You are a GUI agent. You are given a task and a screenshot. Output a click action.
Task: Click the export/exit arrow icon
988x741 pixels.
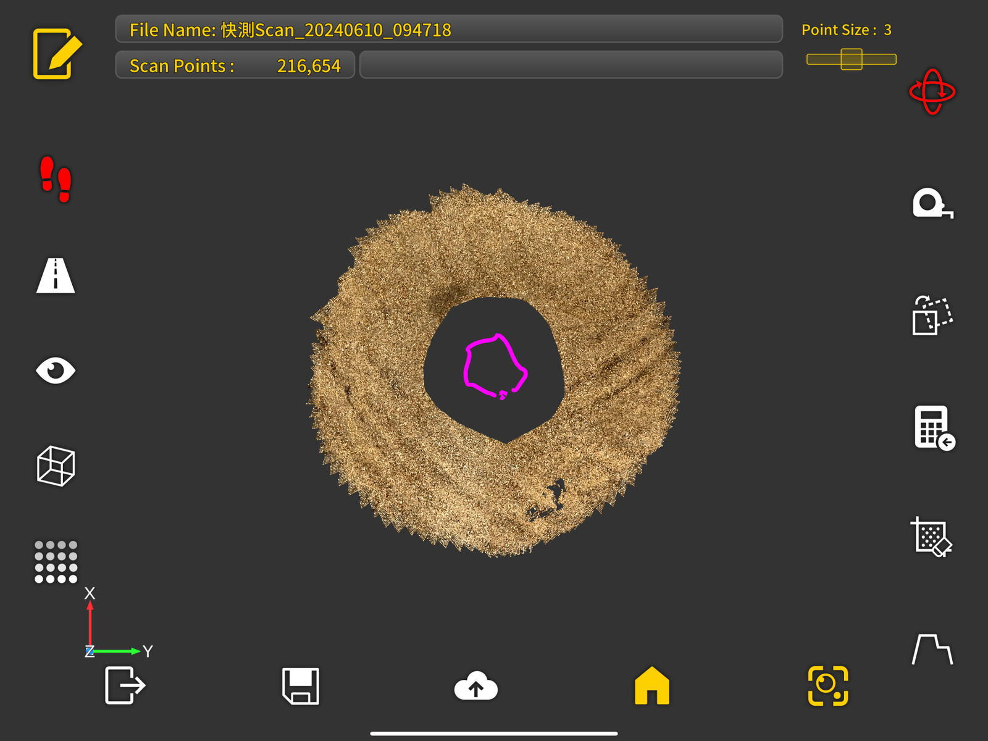point(125,685)
